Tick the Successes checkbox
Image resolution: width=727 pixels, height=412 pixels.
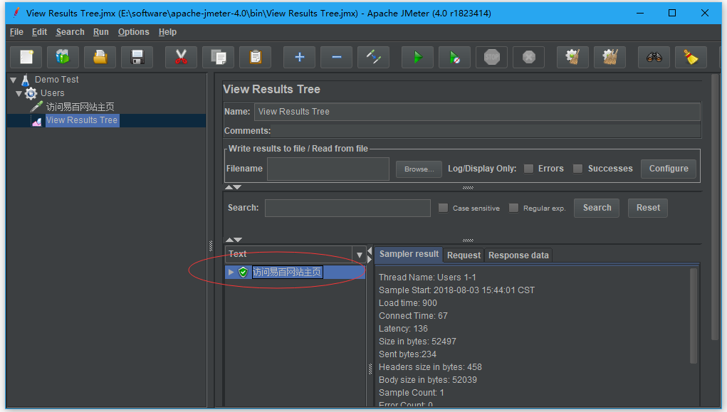(578, 169)
